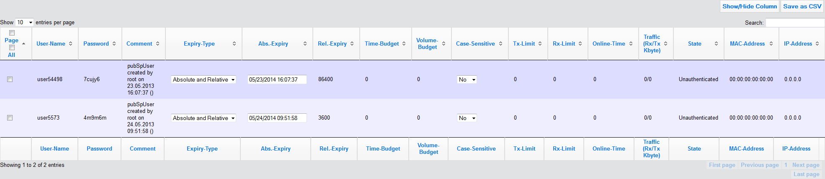
Task: Check the box for user54498 row
Action: [10, 79]
